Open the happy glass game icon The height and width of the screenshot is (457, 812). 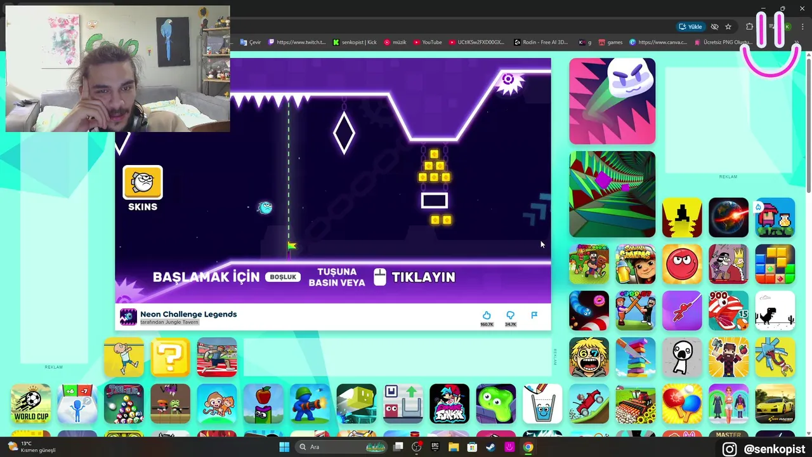(542, 404)
